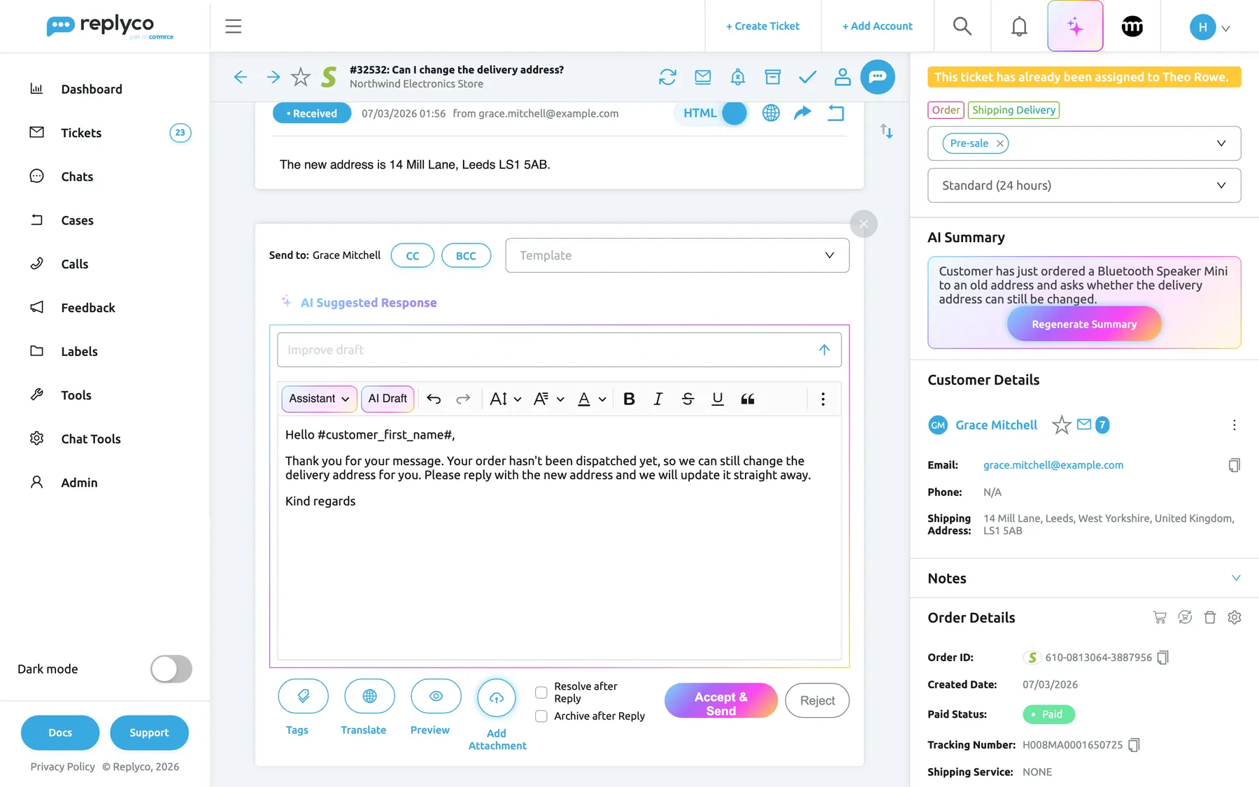Screen dimensions: 1259x787
Task: Apply bold formatting in the editor
Action: (629, 399)
